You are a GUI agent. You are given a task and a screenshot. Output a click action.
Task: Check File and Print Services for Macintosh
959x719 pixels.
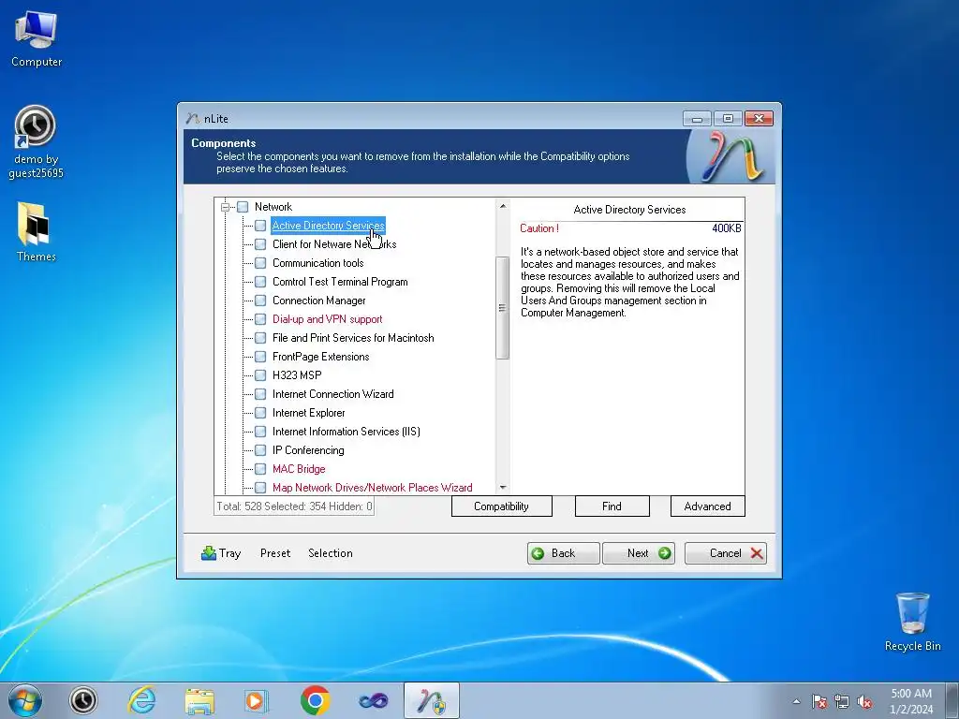pos(260,338)
